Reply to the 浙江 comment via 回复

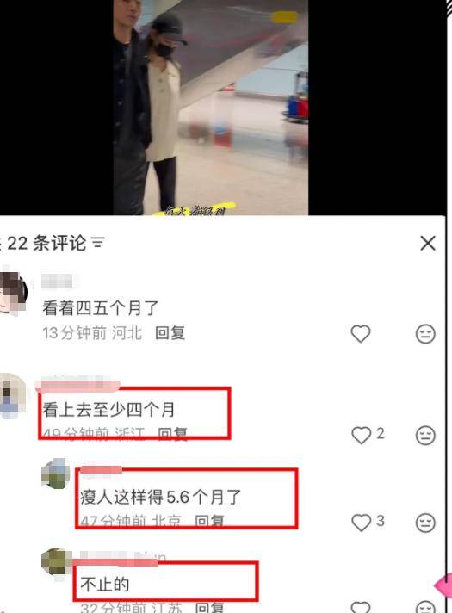tap(172, 434)
